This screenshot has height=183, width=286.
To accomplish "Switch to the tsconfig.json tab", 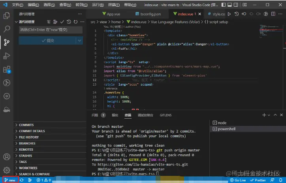I will pos(148,14).
